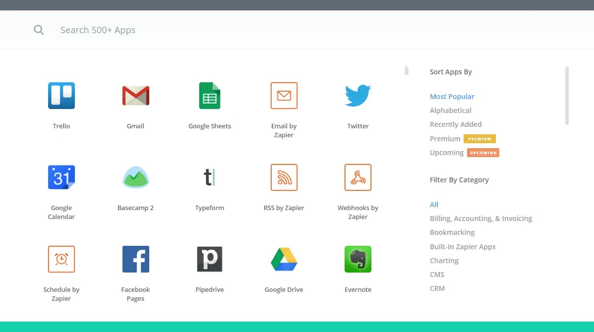Filter by Billing, Accounting, & Invoicing
The height and width of the screenshot is (332, 594).
[481, 219]
